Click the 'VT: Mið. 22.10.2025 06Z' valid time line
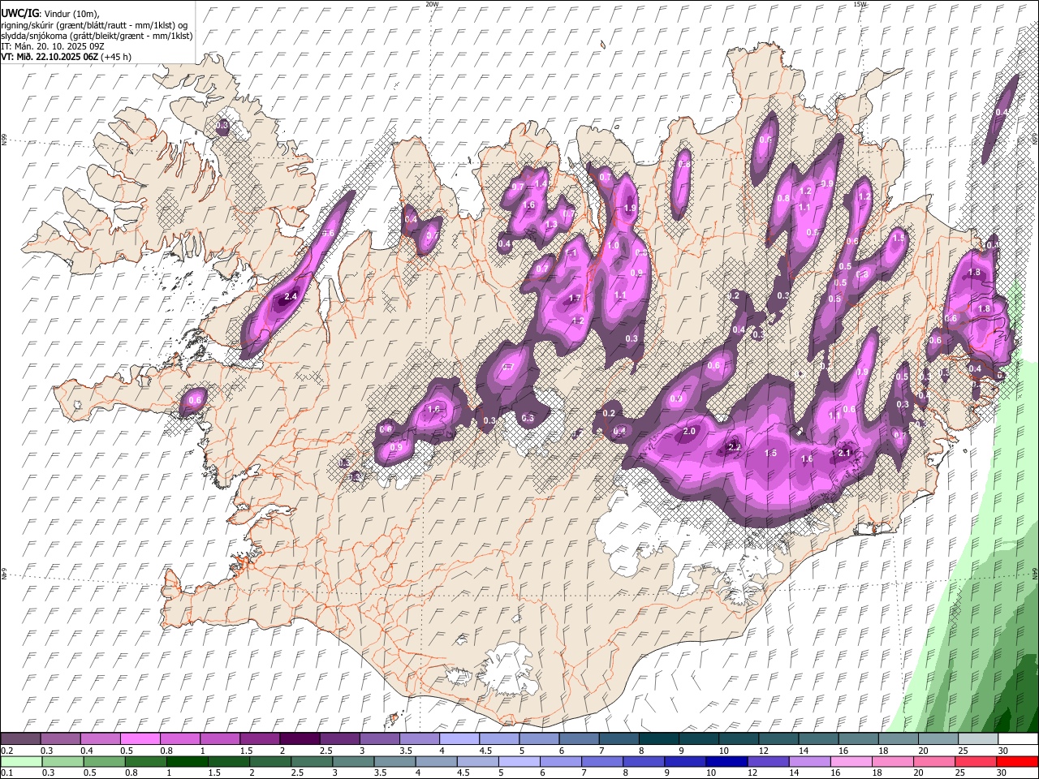This screenshot has height=779, width=1039. pyautogui.click(x=50, y=57)
